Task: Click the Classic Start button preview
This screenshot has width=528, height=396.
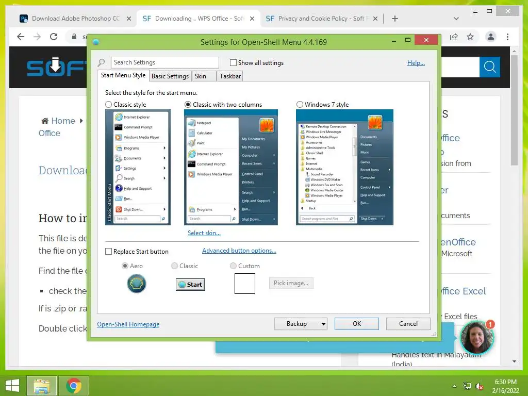Action: point(190,285)
